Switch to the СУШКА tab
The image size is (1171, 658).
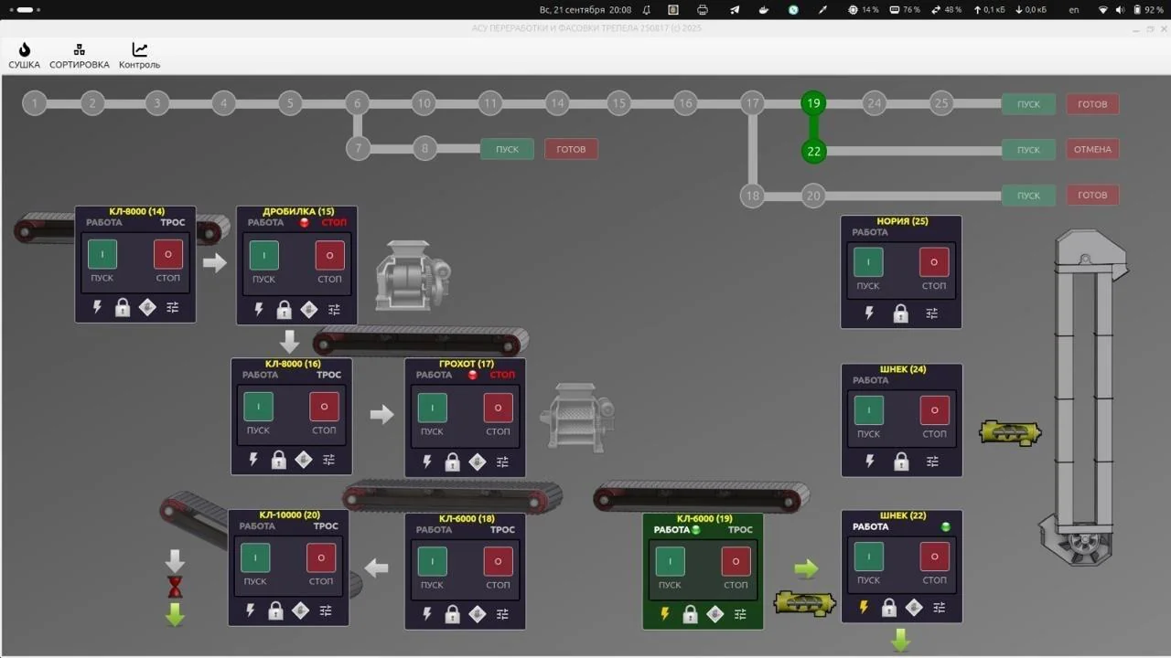[24, 55]
